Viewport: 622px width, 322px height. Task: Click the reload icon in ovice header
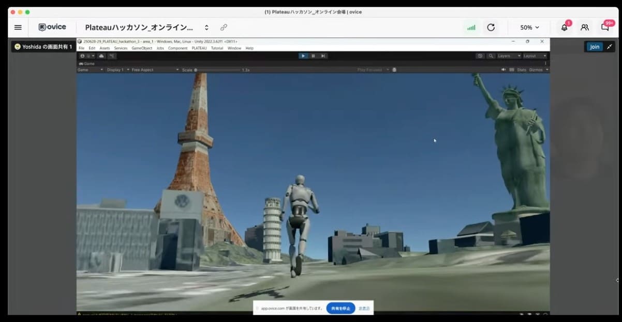coord(491,27)
